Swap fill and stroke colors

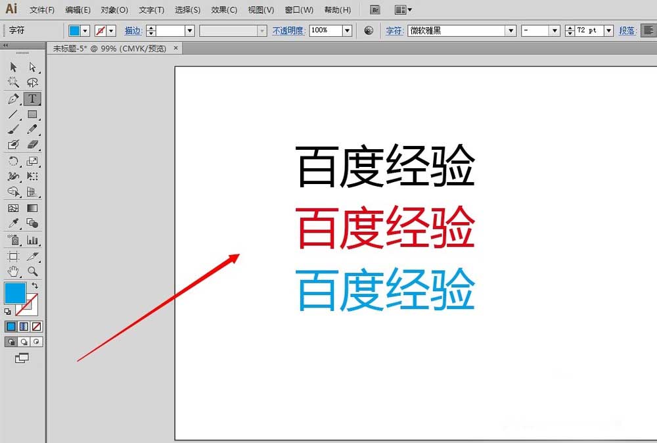click(35, 286)
